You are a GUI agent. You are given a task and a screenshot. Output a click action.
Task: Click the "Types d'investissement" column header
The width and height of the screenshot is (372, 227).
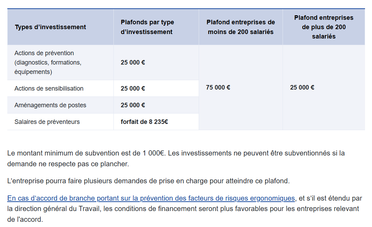tap(50, 27)
